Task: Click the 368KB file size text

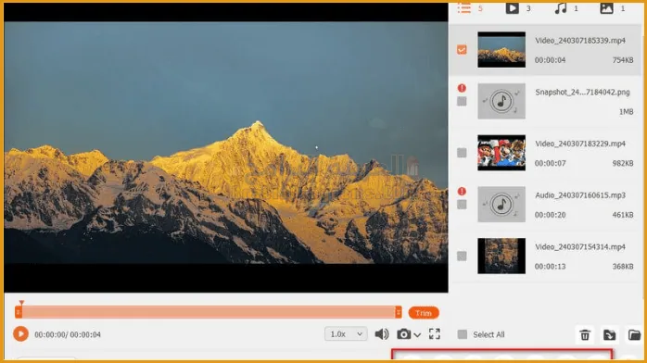Action: pos(623,267)
